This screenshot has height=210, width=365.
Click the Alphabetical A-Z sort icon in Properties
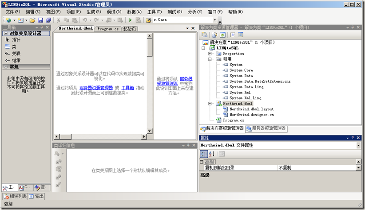[x=212, y=154]
